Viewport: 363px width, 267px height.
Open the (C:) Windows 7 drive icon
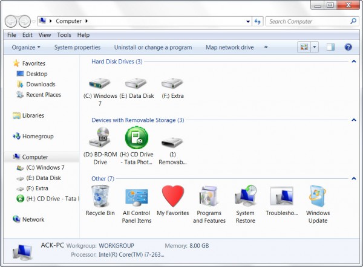coord(100,83)
